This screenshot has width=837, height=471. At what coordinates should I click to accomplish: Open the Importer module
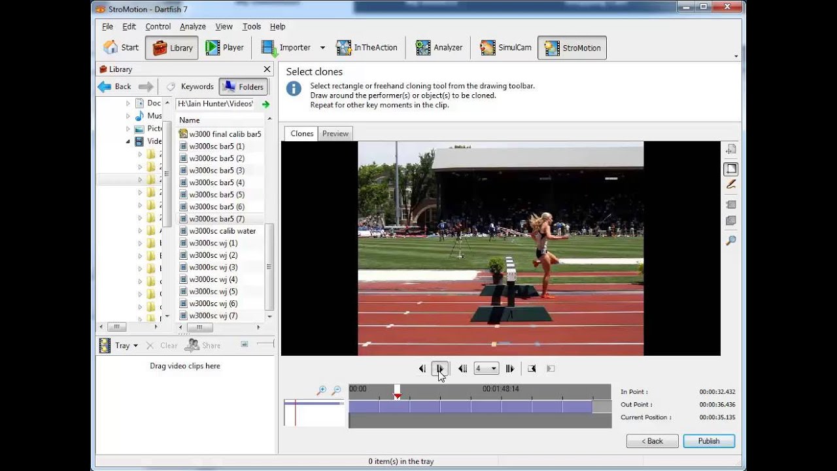pyautogui.click(x=286, y=48)
